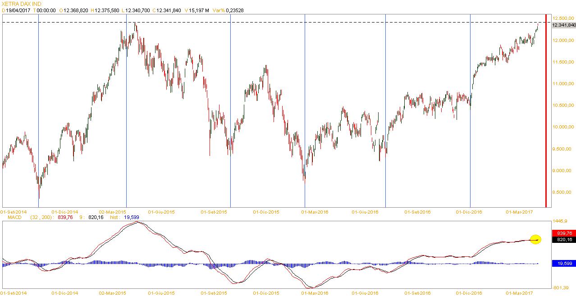Screen dimensions: 576x301
Task: Click the hist label in MACD header
Action: (115, 217)
